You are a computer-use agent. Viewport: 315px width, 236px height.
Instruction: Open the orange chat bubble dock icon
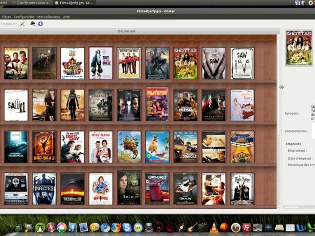pyautogui.click(x=94, y=227)
